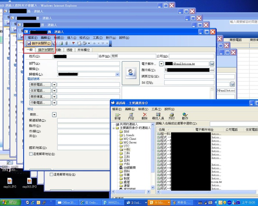Open dropdown arrow next to 商務傳真

(x=54, y=97)
